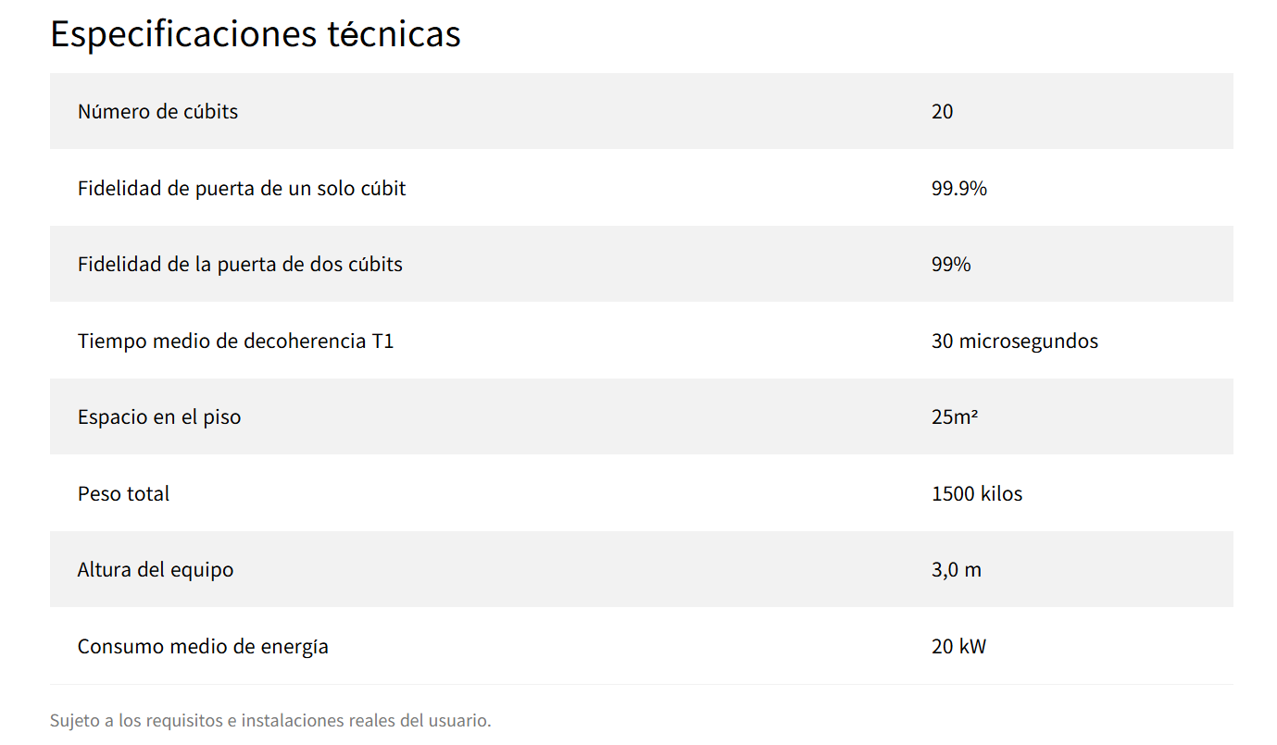The width and height of the screenshot is (1277, 745).
Task: Select the 'Peso total' label
Action: 123,494
